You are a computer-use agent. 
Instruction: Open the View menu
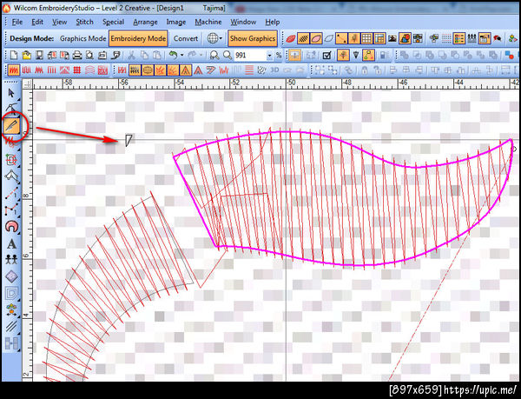pyautogui.click(x=59, y=22)
